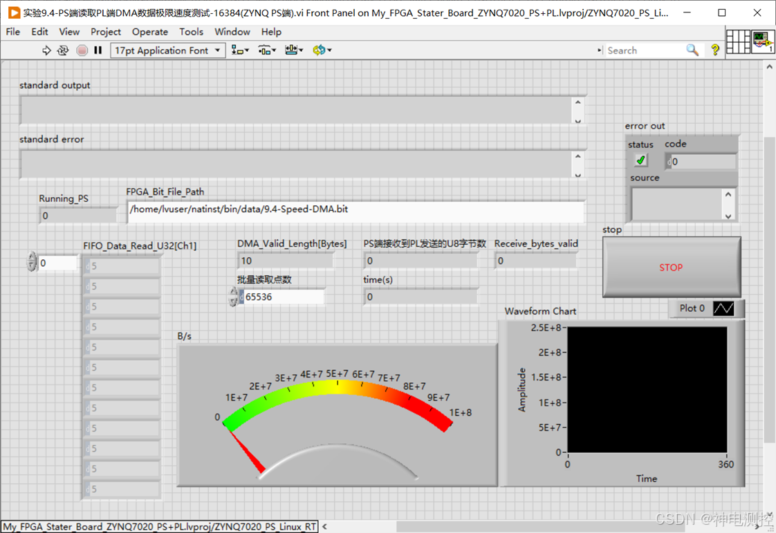The image size is (776, 533).
Task: Click the standard error text box
Action: pyautogui.click(x=297, y=165)
